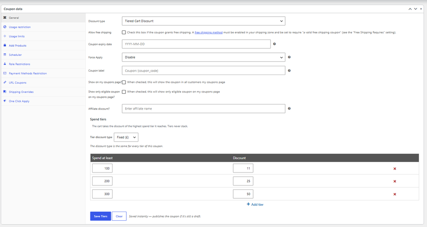Image resolution: width=427 pixels, height=227 pixels.
Task: Switch to URL Coupons tab
Action: 43,82
